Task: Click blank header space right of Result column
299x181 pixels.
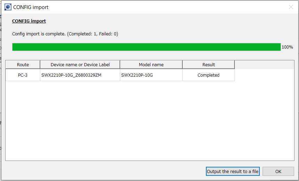Action: [x=264, y=64]
